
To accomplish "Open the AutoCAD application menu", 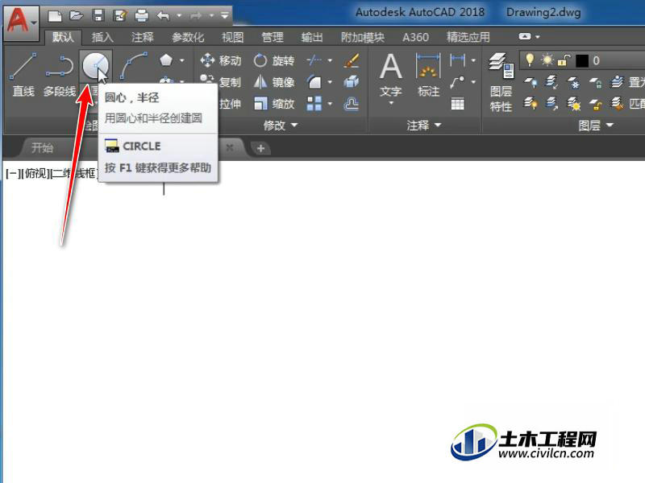I will pos(21,22).
